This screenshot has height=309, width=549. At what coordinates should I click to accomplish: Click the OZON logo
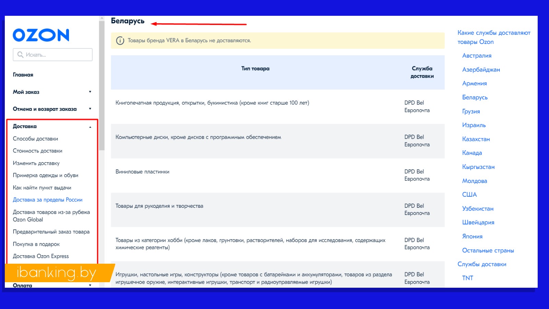[x=41, y=35]
